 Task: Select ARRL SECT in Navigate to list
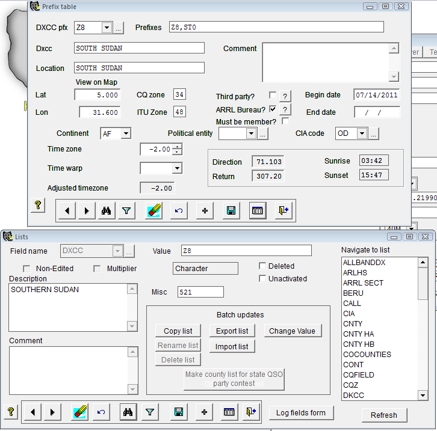[x=363, y=283]
